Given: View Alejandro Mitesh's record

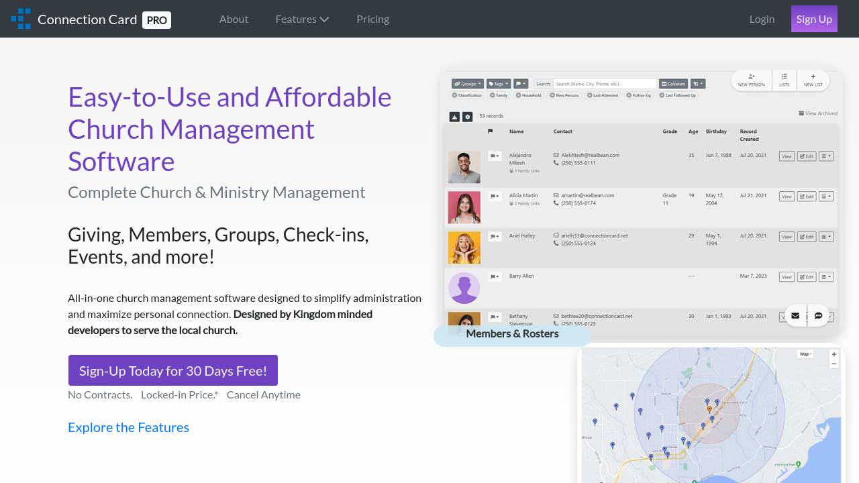Looking at the screenshot, I should (x=787, y=156).
